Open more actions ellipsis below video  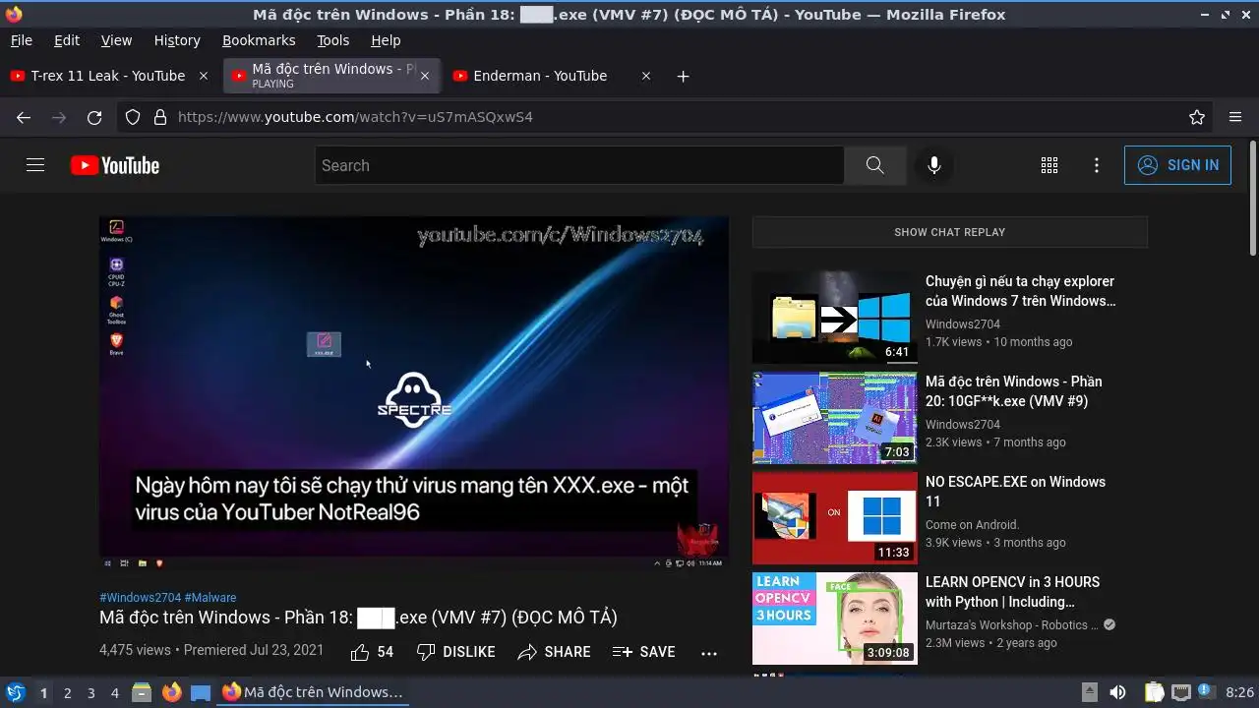[x=709, y=652]
